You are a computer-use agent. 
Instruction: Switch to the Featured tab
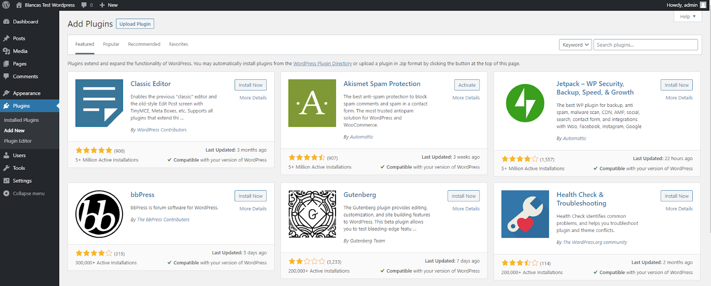tap(84, 44)
